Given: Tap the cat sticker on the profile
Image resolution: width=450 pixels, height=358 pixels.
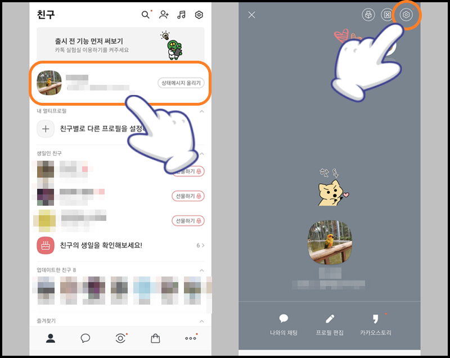Looking at the screenshot, I should tap(332, 188).
